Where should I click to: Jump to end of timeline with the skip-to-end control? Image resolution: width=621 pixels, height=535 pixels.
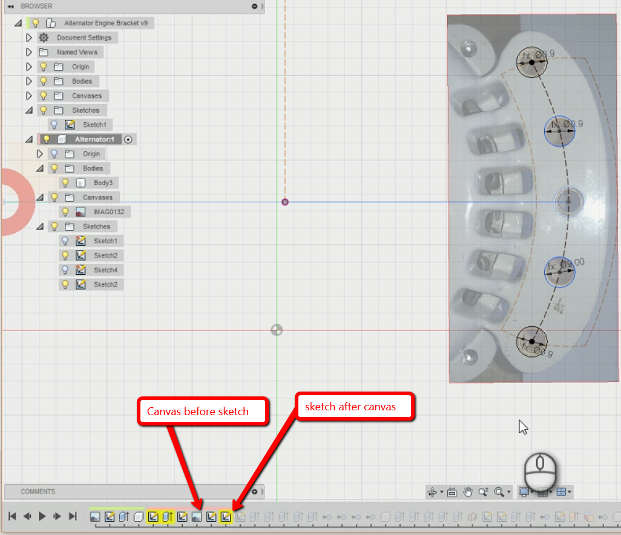coord(73,516)
